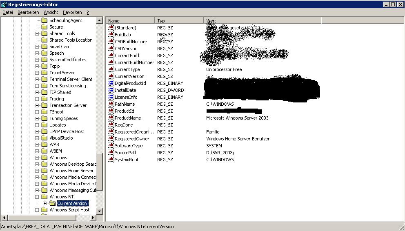Screen dimensions: 405x231
Task: Click the tree horizontal scroll right arrow
Action: click(x=93, y=218)
